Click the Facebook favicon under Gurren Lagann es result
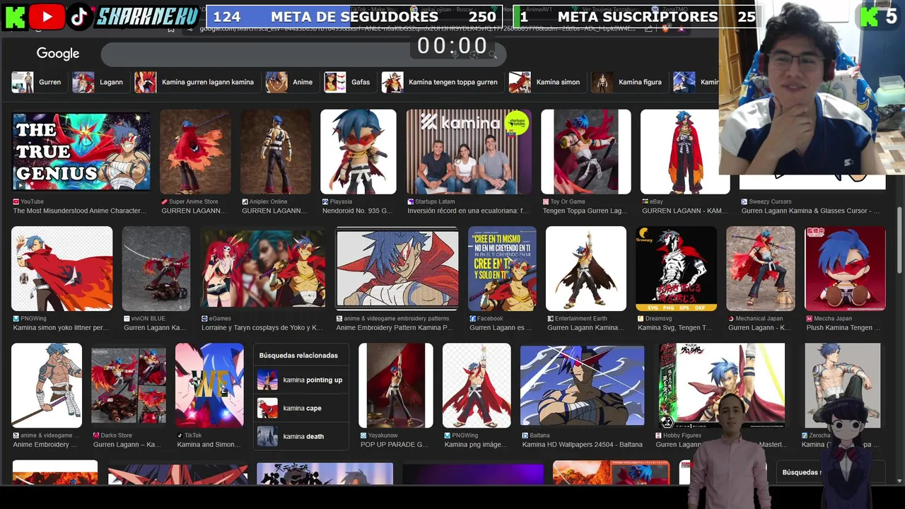The width and height of the screenshot is (905, 509). pyautogui.click(x=472, y=319)
